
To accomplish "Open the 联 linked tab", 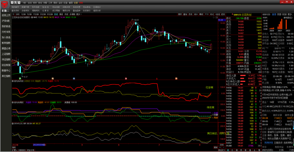I will 245,150.
